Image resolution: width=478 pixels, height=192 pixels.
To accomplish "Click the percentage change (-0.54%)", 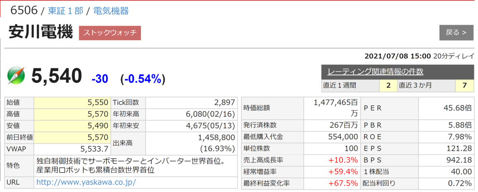I will point(143,79).
